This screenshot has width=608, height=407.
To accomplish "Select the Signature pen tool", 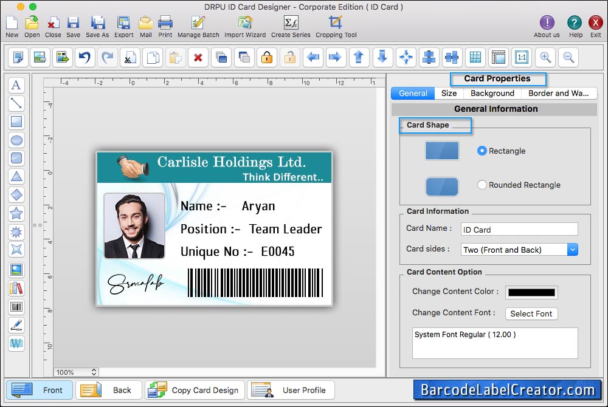I will click(16, 325).
